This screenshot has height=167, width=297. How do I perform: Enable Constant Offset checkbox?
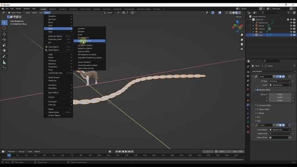(x=258, y=105)
